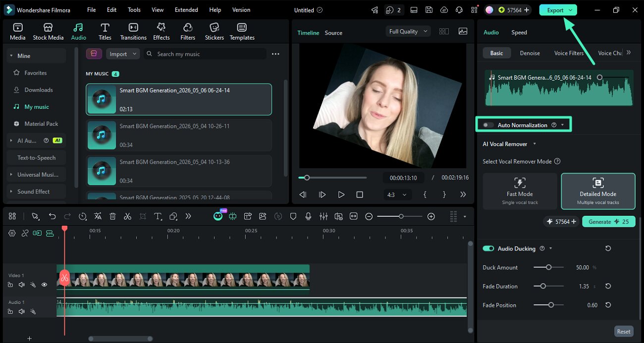This screenshot has height=343, width=644.
Task: Click the Undo arrow in timeline toolbar
Action: pyautogui.click(x=52, y=216)
